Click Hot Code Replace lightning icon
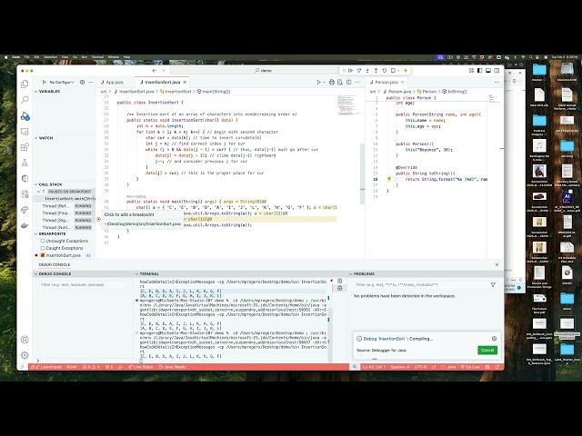Viewport: 582px width, 436px height. point(406,71)
